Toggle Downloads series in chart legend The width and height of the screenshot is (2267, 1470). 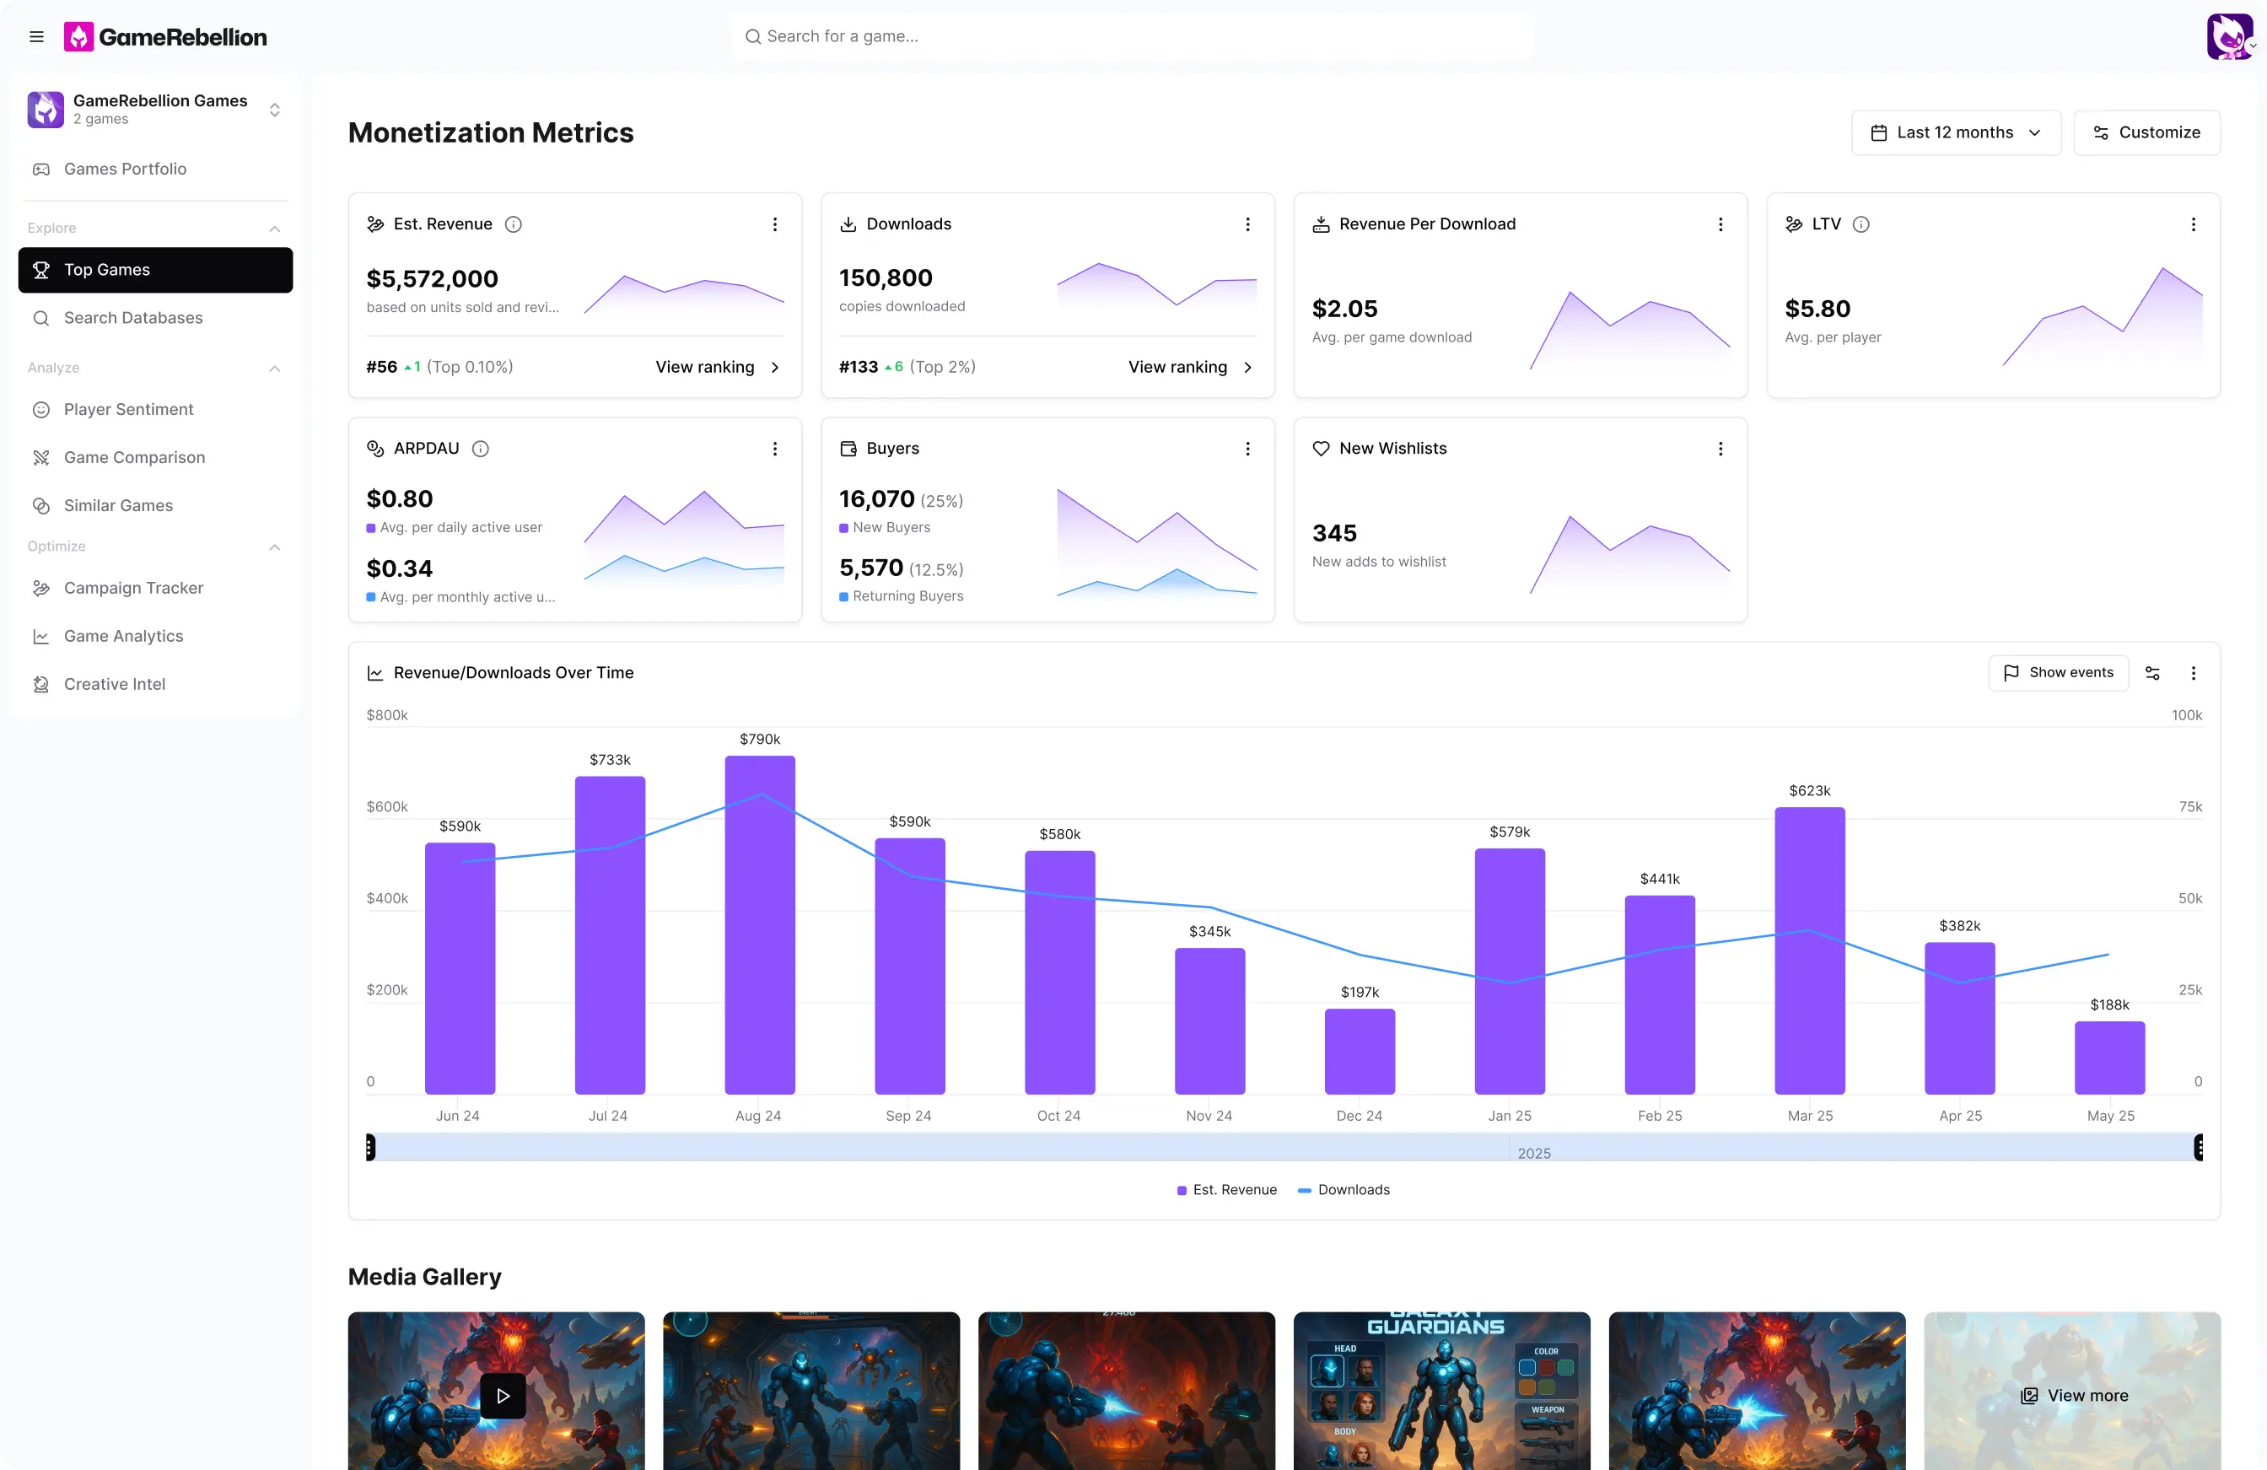point(1343,1190)
